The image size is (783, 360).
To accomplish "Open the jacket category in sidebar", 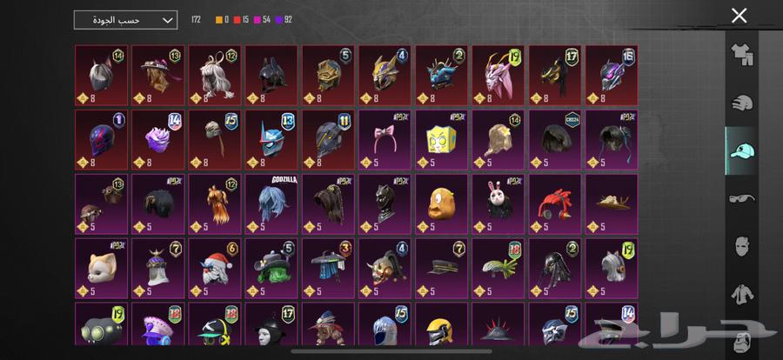I will (741, 295).
